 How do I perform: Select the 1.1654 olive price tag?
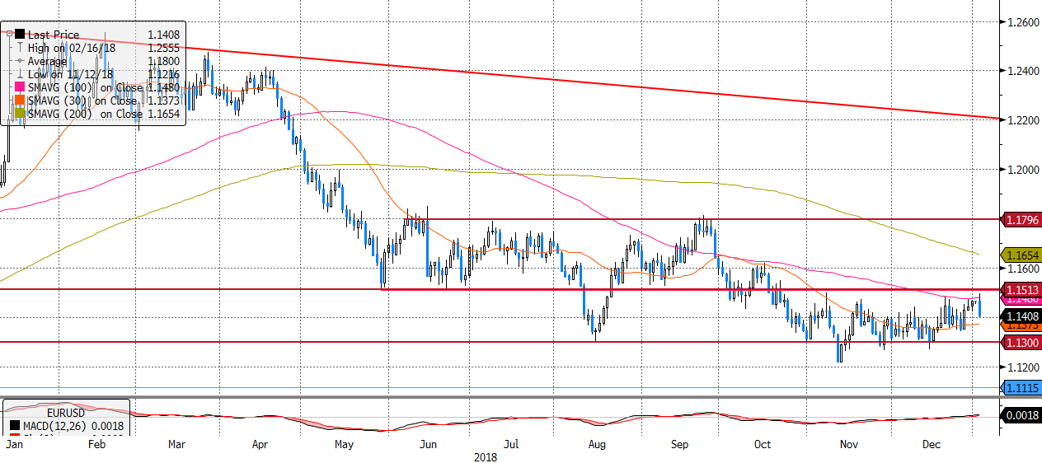(1021, 256)
